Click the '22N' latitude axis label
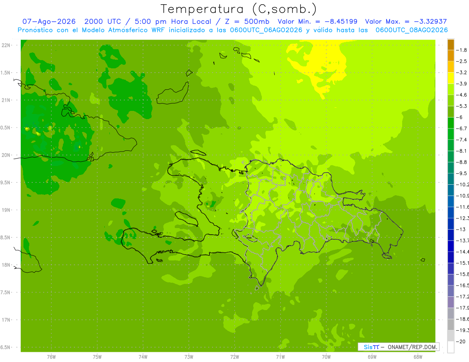Image resolution: width=469 pixels, height=362 pixels. pyautogui.click(x=7, y=45)
